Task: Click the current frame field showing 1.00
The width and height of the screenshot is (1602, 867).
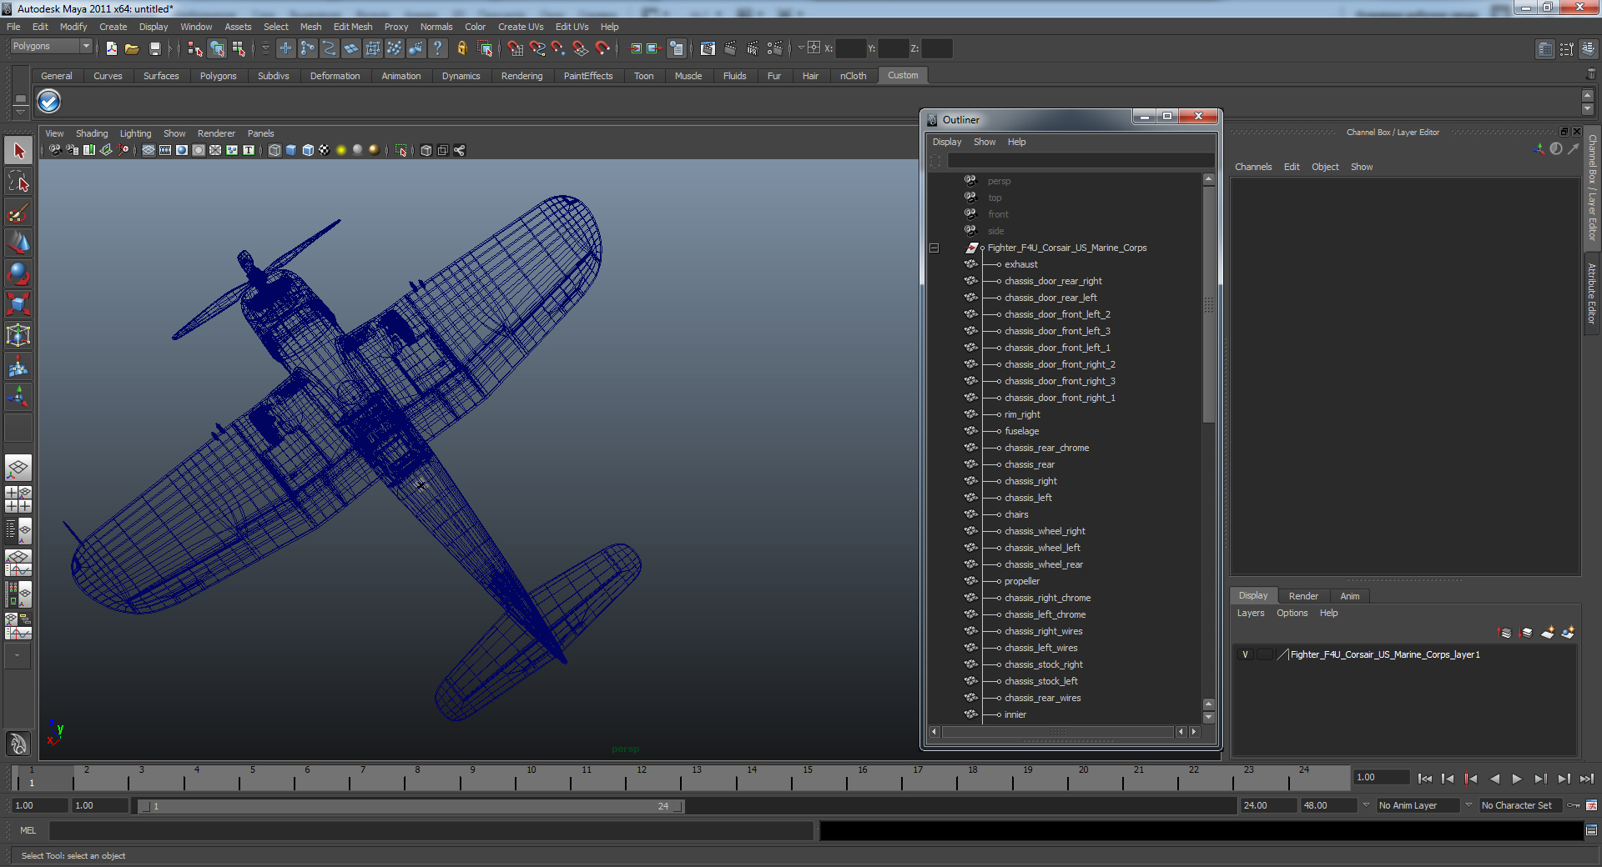Action: point(1382,778)
